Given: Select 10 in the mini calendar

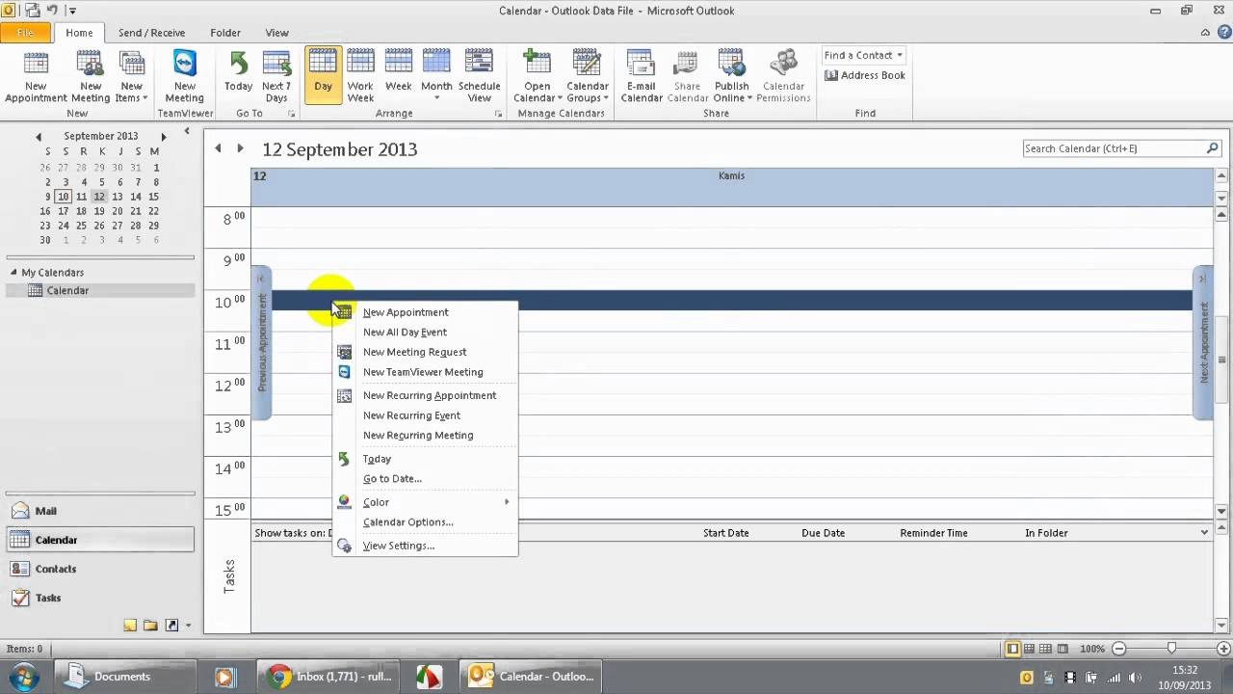Looking at the screenshot, I should point(63,197).
